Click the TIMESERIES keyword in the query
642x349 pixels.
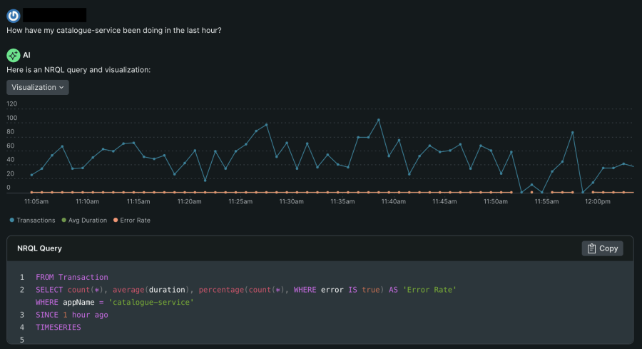point(58,327)
